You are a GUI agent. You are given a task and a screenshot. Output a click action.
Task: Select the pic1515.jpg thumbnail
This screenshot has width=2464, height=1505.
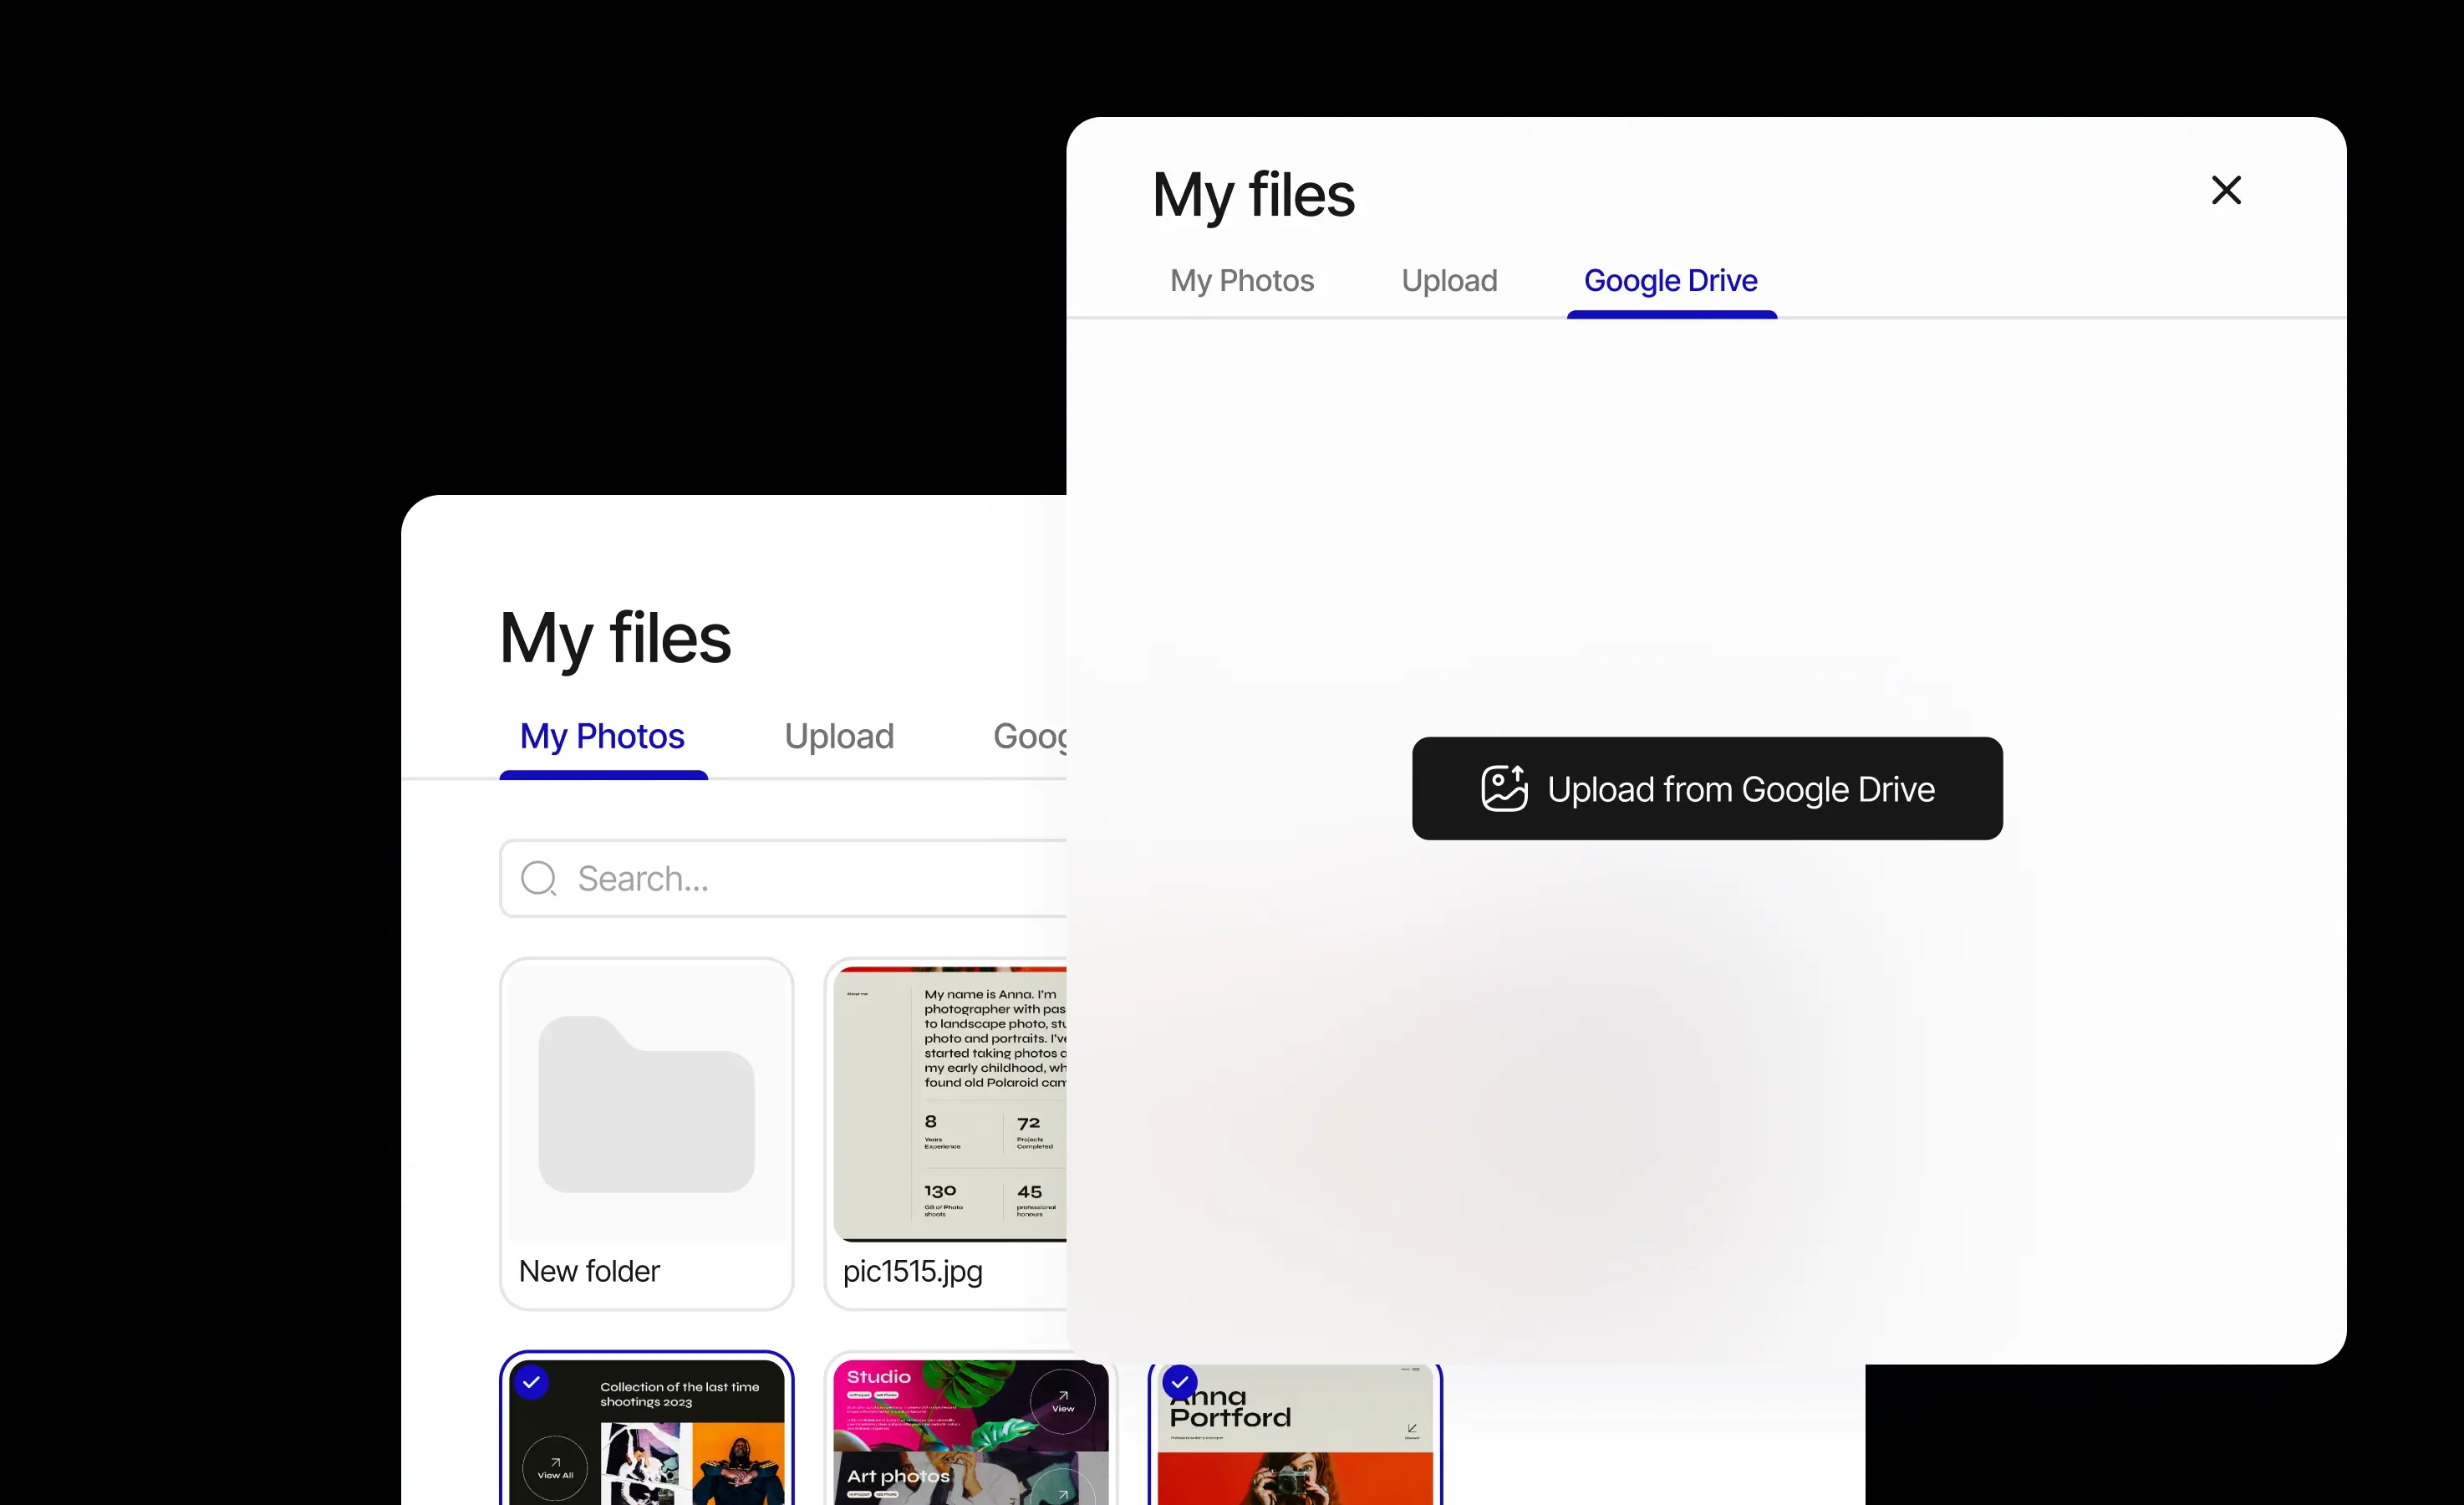coord(946,1134)
